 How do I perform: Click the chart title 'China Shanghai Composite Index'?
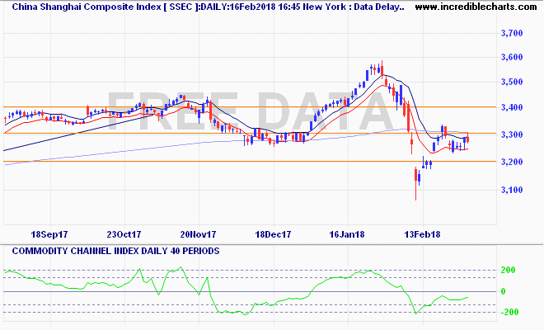point(87,7)
